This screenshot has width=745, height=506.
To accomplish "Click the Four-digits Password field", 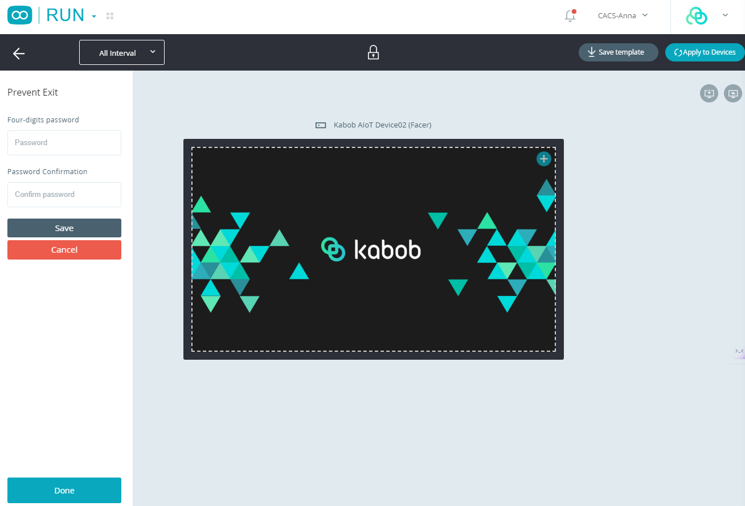I will tap(64, 143).
